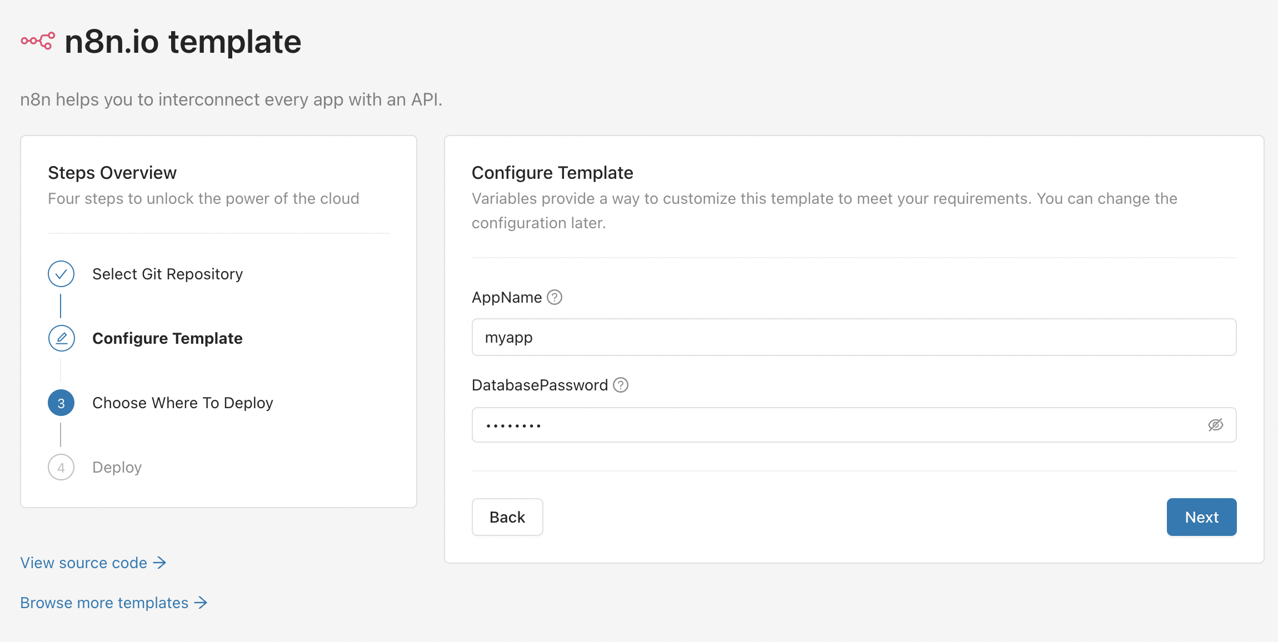This screenshot has height=642, width=1278.
Task: Click the n8n.io template page title
Action: point(183,41)
